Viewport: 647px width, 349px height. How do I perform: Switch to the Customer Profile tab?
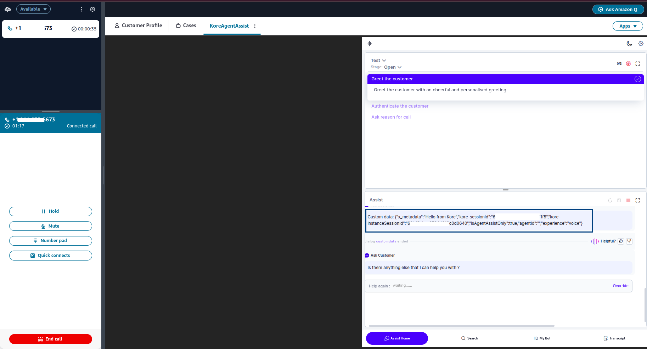click(138, 25)
